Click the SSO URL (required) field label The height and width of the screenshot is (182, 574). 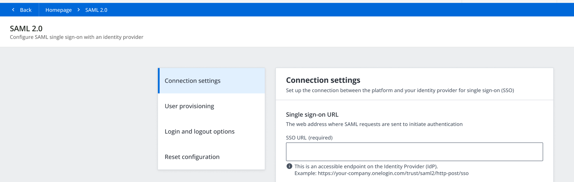click(309, 137)
